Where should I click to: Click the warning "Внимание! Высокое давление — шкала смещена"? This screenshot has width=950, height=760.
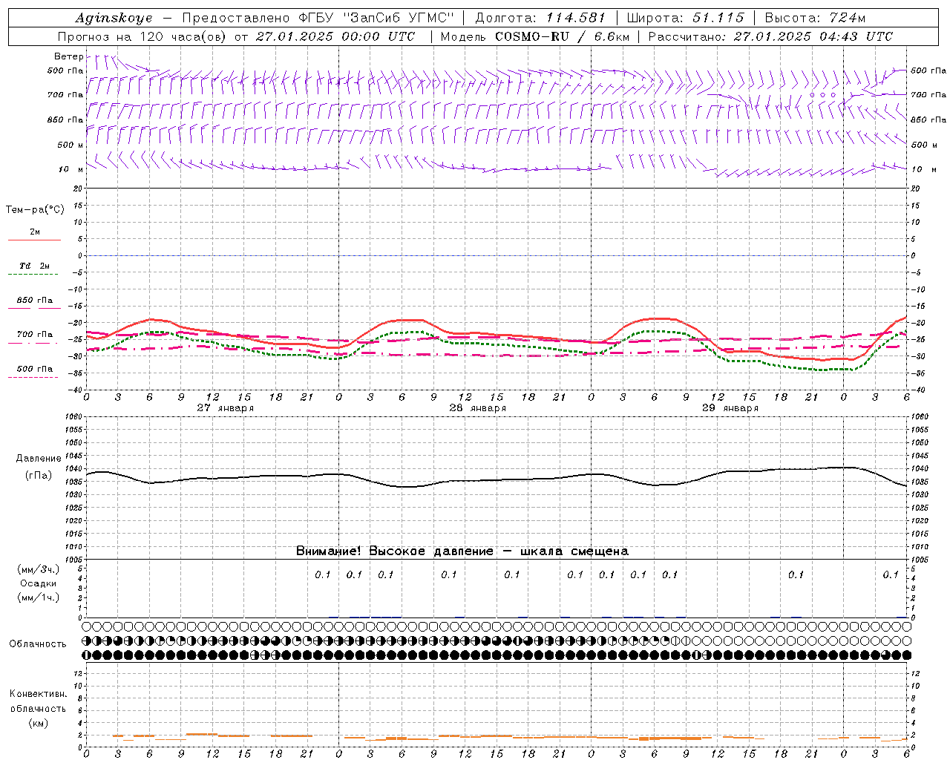click(462, 551)
